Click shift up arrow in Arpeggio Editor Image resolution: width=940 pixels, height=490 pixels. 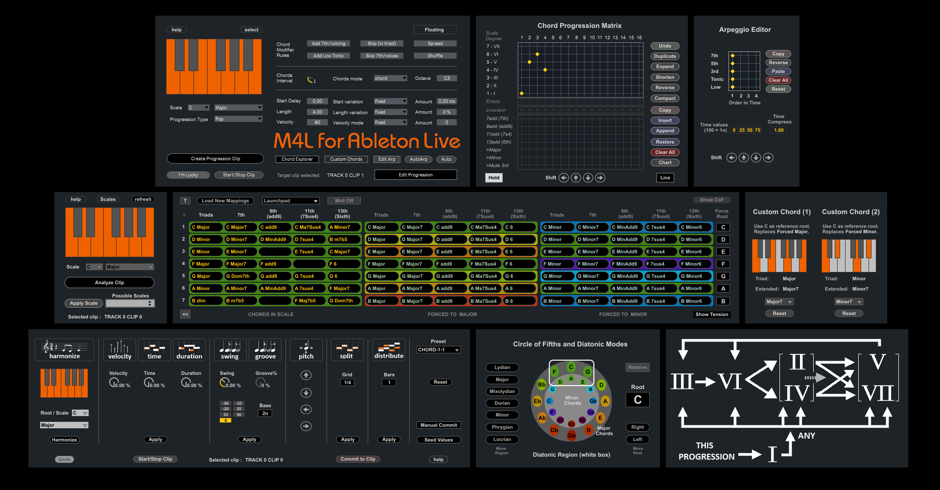[744, 158]
